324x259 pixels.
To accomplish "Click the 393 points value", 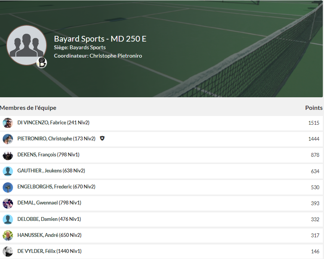I will [x=315, y=203].
